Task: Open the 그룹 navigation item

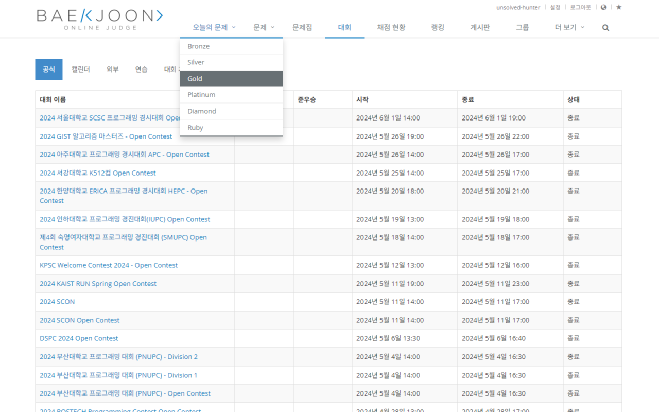Action: 522,27
